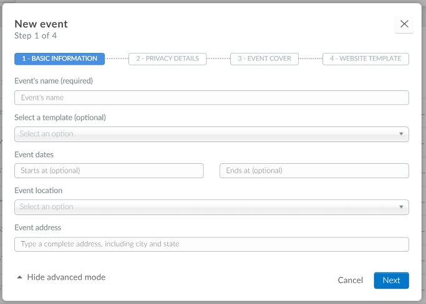
Task: Go to step 1 Basic Information
Action: click(x=59, y=59)
